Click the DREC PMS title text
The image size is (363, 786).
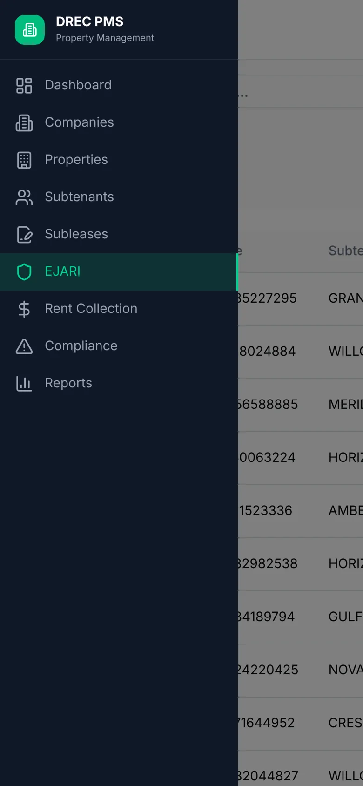pos(89,21)
